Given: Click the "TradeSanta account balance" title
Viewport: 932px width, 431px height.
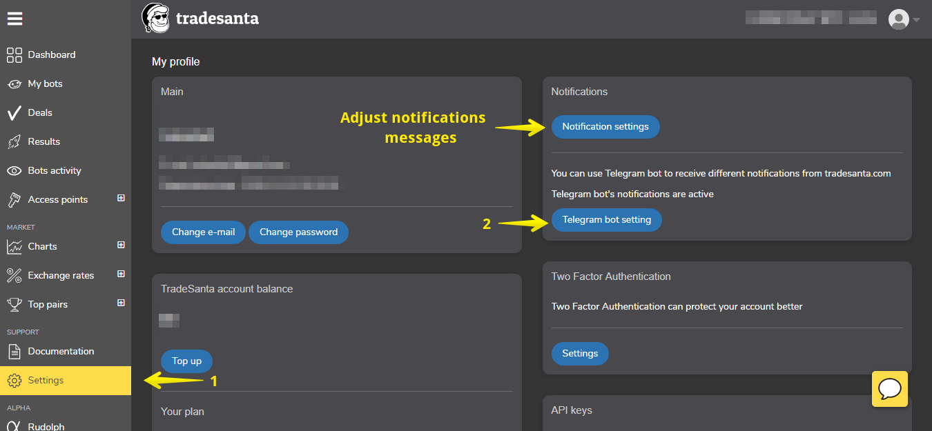Looking at the screenshot, I should click(226, 289).
